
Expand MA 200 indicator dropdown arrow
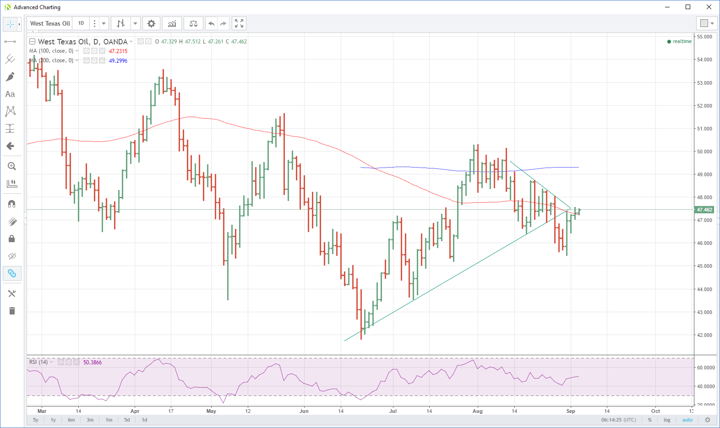[77, 60]
